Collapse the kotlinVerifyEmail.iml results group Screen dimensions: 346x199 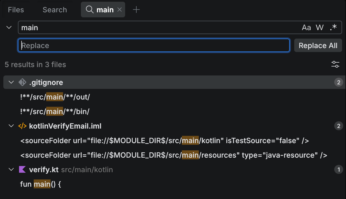11,126
